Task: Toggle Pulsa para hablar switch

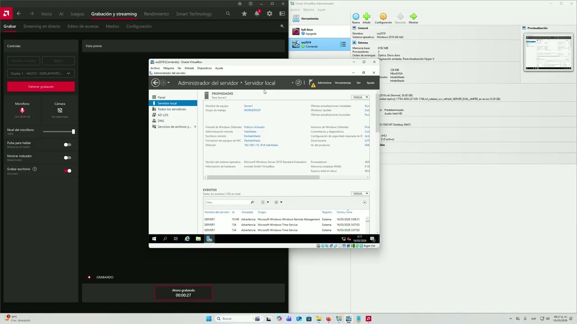Action: click(x=67, y=145)
